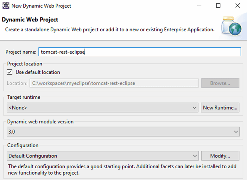Minimize the New Dynamic Web Project dialog
Image resolution: width=247 pixels, height=180 pixels.
(x=199, y=6)
